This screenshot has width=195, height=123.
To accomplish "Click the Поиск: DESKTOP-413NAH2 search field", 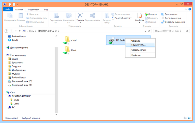I will click(x=172, y=31).
